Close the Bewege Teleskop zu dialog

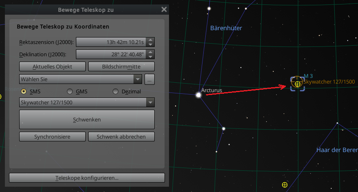coord(164,9)
